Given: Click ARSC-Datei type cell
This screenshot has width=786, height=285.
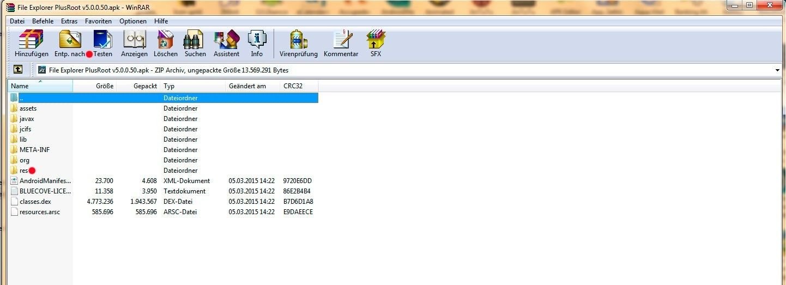Looking at the screenshot, I should 180,212.
